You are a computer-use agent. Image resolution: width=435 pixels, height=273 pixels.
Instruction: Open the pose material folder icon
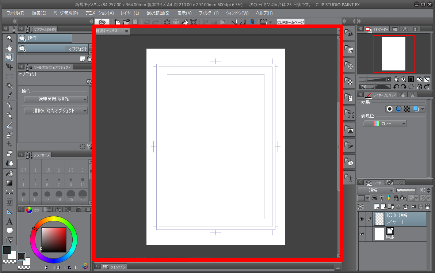(x=349, y=178)
